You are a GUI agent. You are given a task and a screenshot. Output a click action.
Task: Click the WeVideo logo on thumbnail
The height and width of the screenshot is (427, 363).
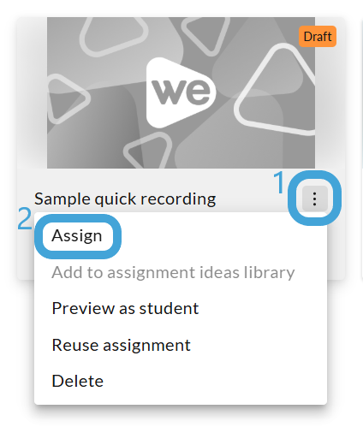pyautogui.click(x=181, y=92)
